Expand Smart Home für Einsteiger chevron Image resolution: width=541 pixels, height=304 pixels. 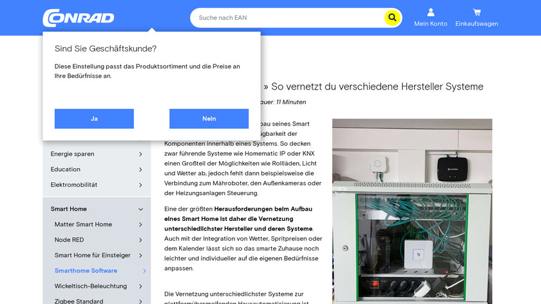[x=140, y=255]
